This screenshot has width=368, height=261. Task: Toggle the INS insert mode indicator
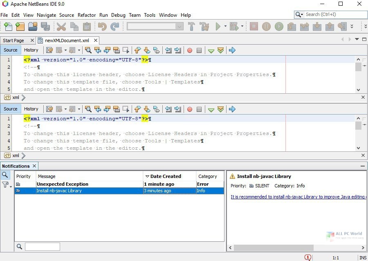(363, 258)
